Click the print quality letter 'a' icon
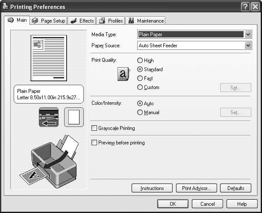262x213 pixels. click(124, 74)
